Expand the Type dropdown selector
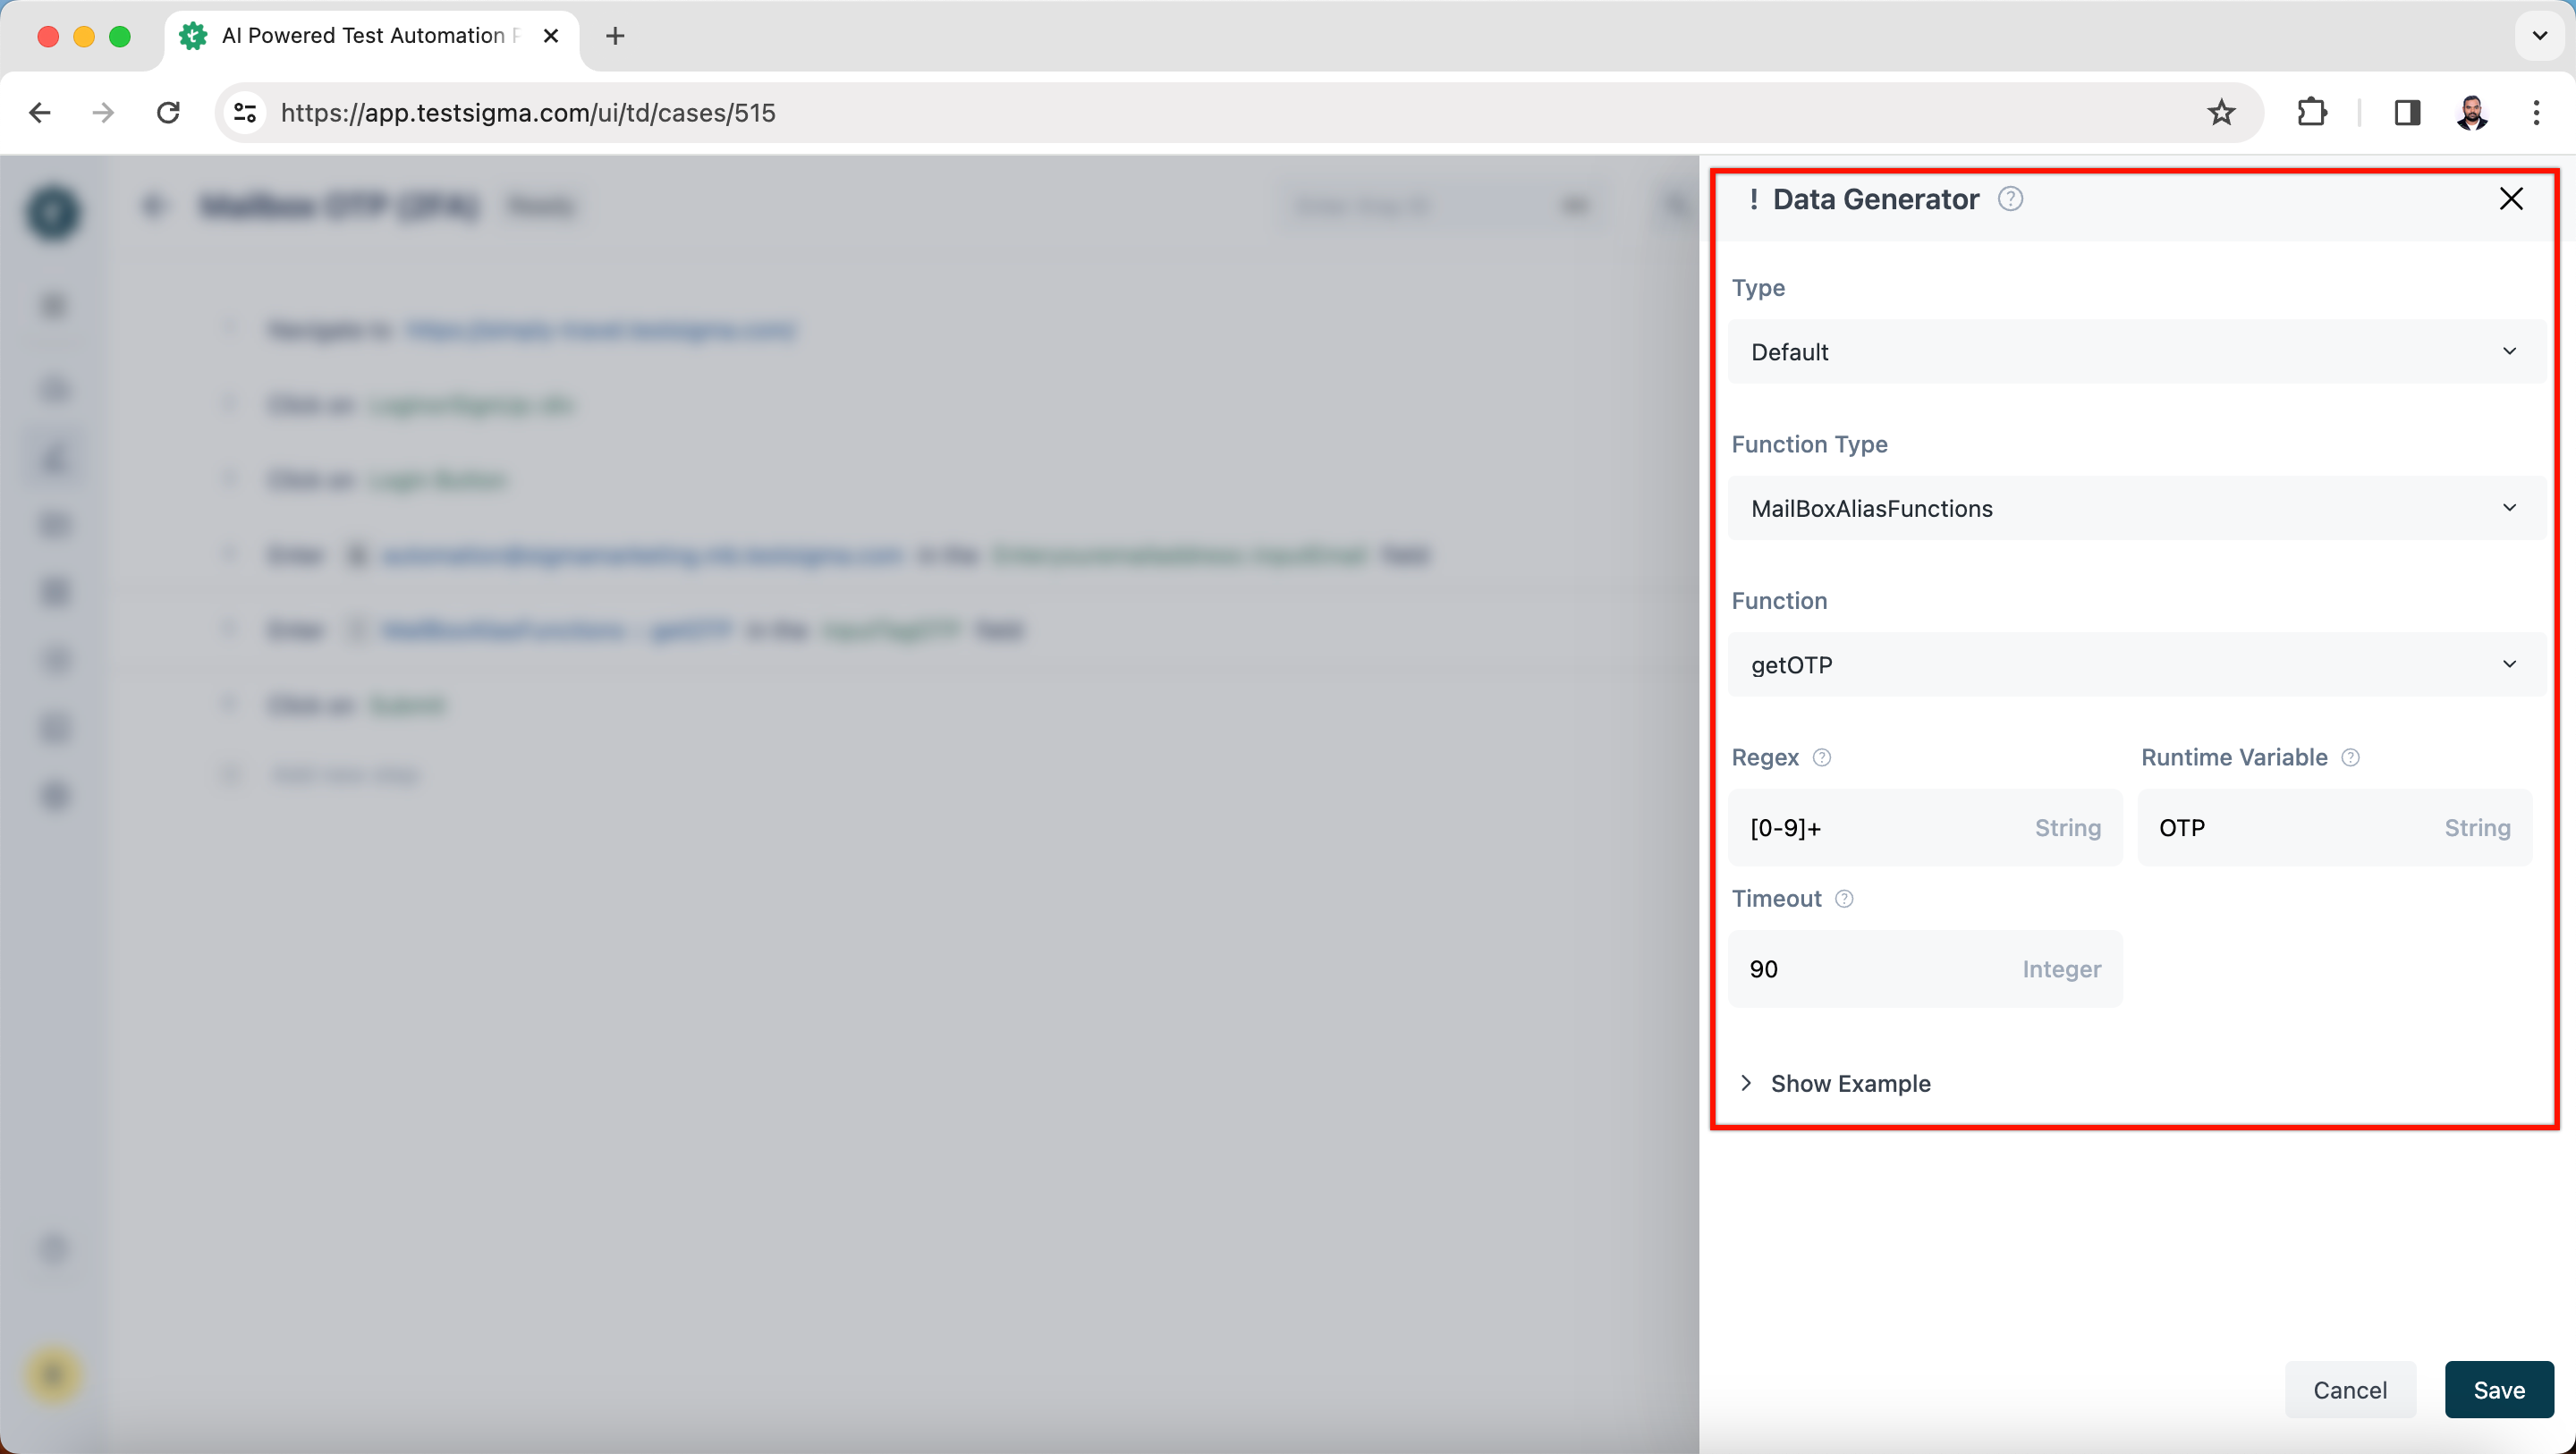Viewport: 2576px width, 1454px height. click(2131, 351)
